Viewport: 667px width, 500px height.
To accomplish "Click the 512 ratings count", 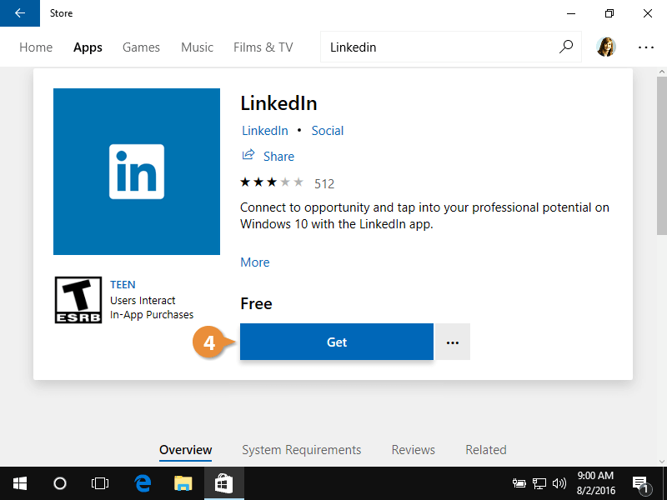I will [x=324, y=183].
